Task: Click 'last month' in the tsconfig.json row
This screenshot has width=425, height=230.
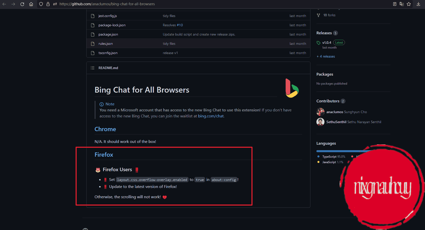Action: coord(298,53)
